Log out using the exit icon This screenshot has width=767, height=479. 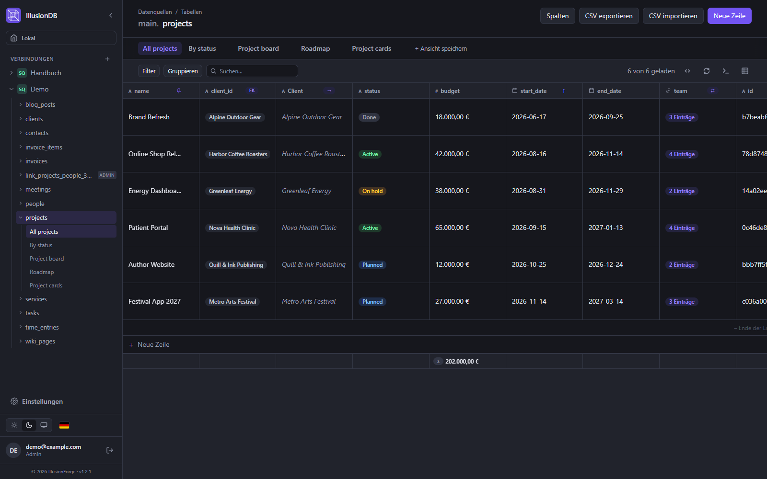pos(110,450)
